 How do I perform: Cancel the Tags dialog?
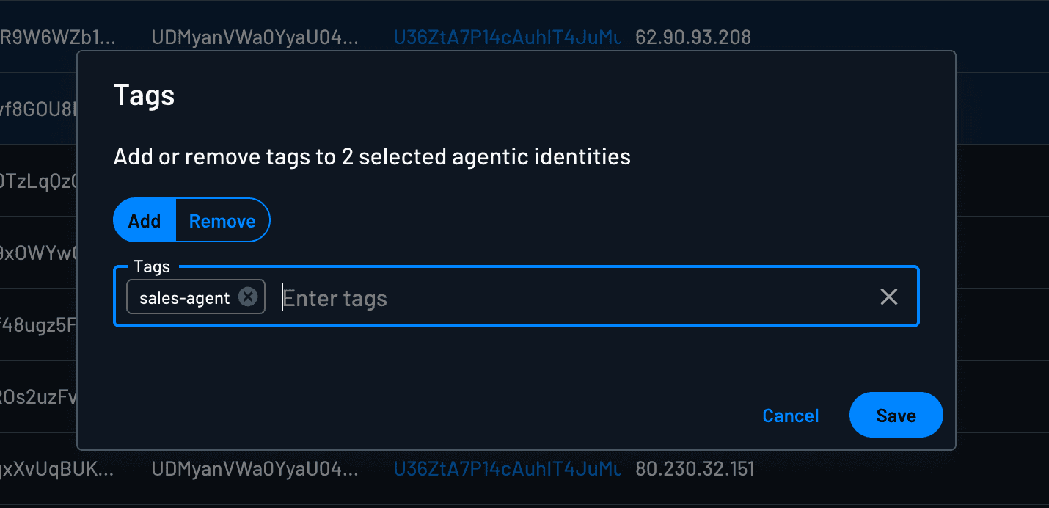(x=790, y=415)
